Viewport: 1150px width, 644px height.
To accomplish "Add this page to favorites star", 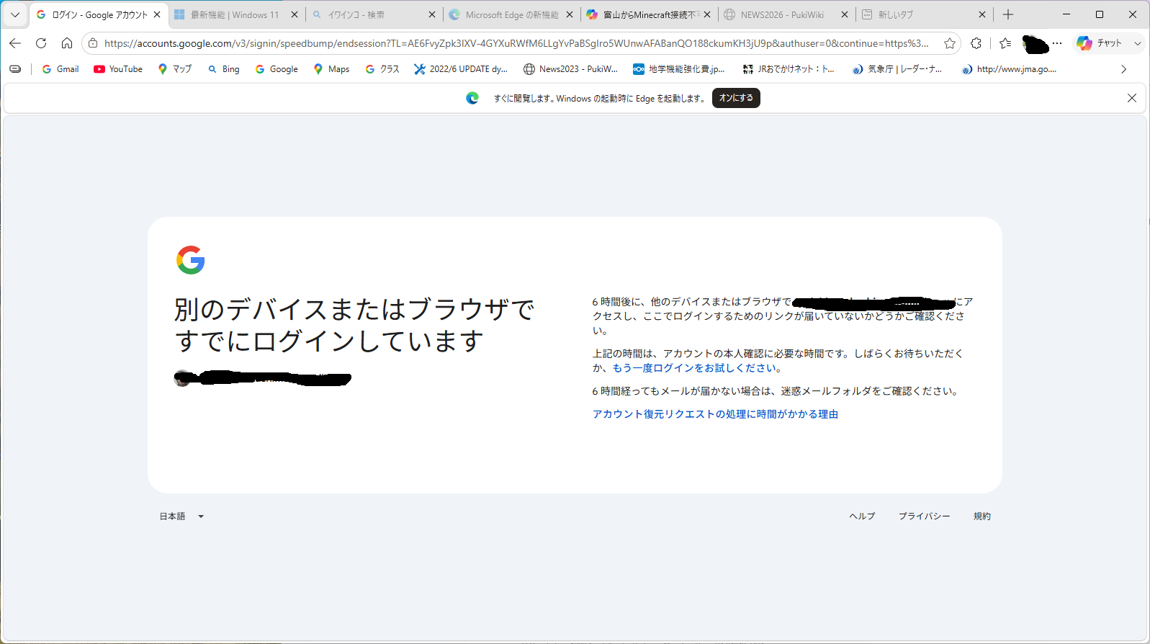I will (950, 43).
